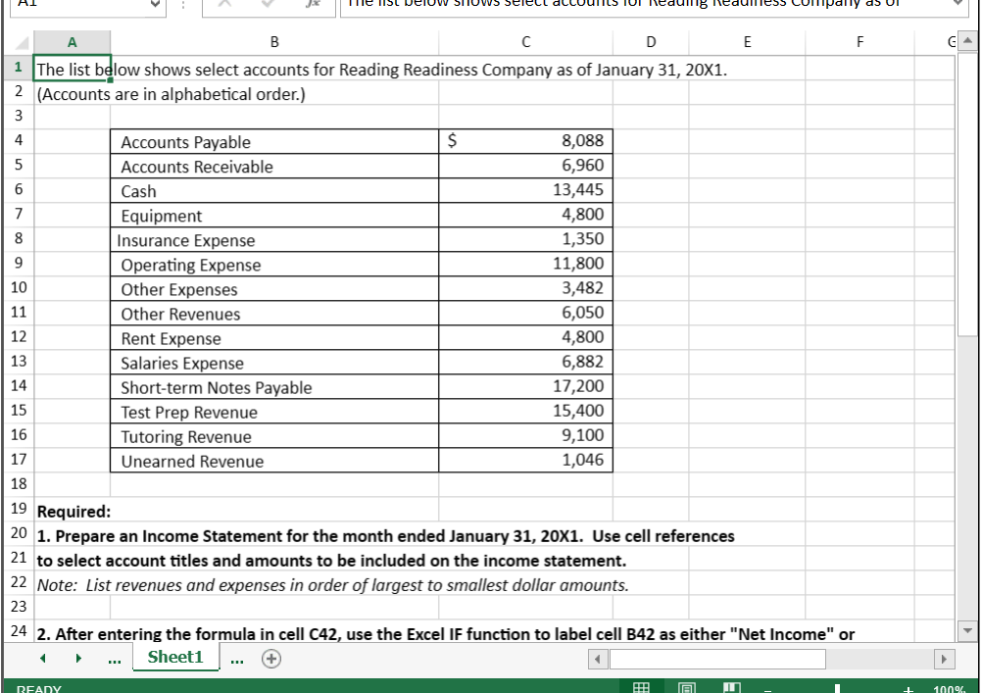Click the Zoom In plus icon
The image size is (982, 693).
(908, 686)
